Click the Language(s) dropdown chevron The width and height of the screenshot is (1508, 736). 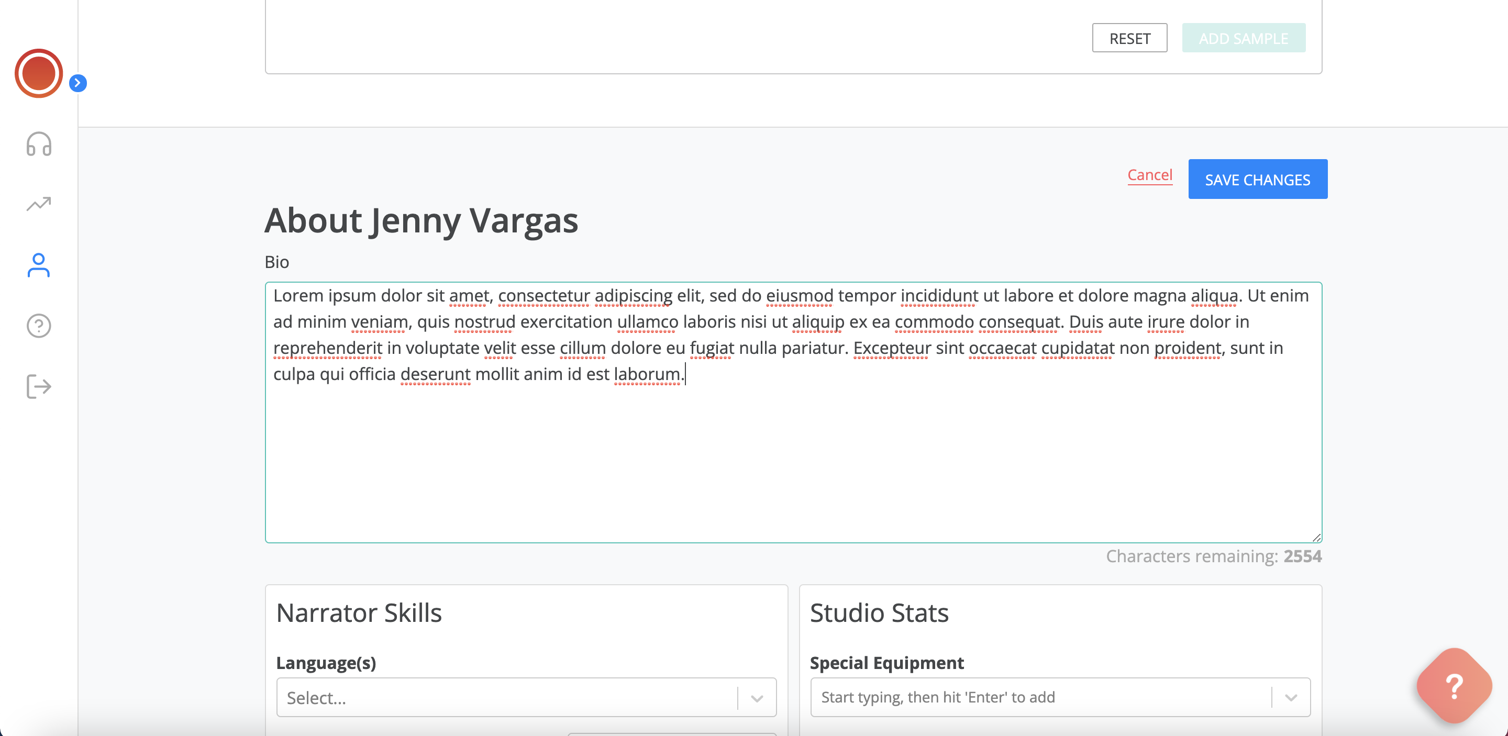pyautogui.click(x=757, y=698)
